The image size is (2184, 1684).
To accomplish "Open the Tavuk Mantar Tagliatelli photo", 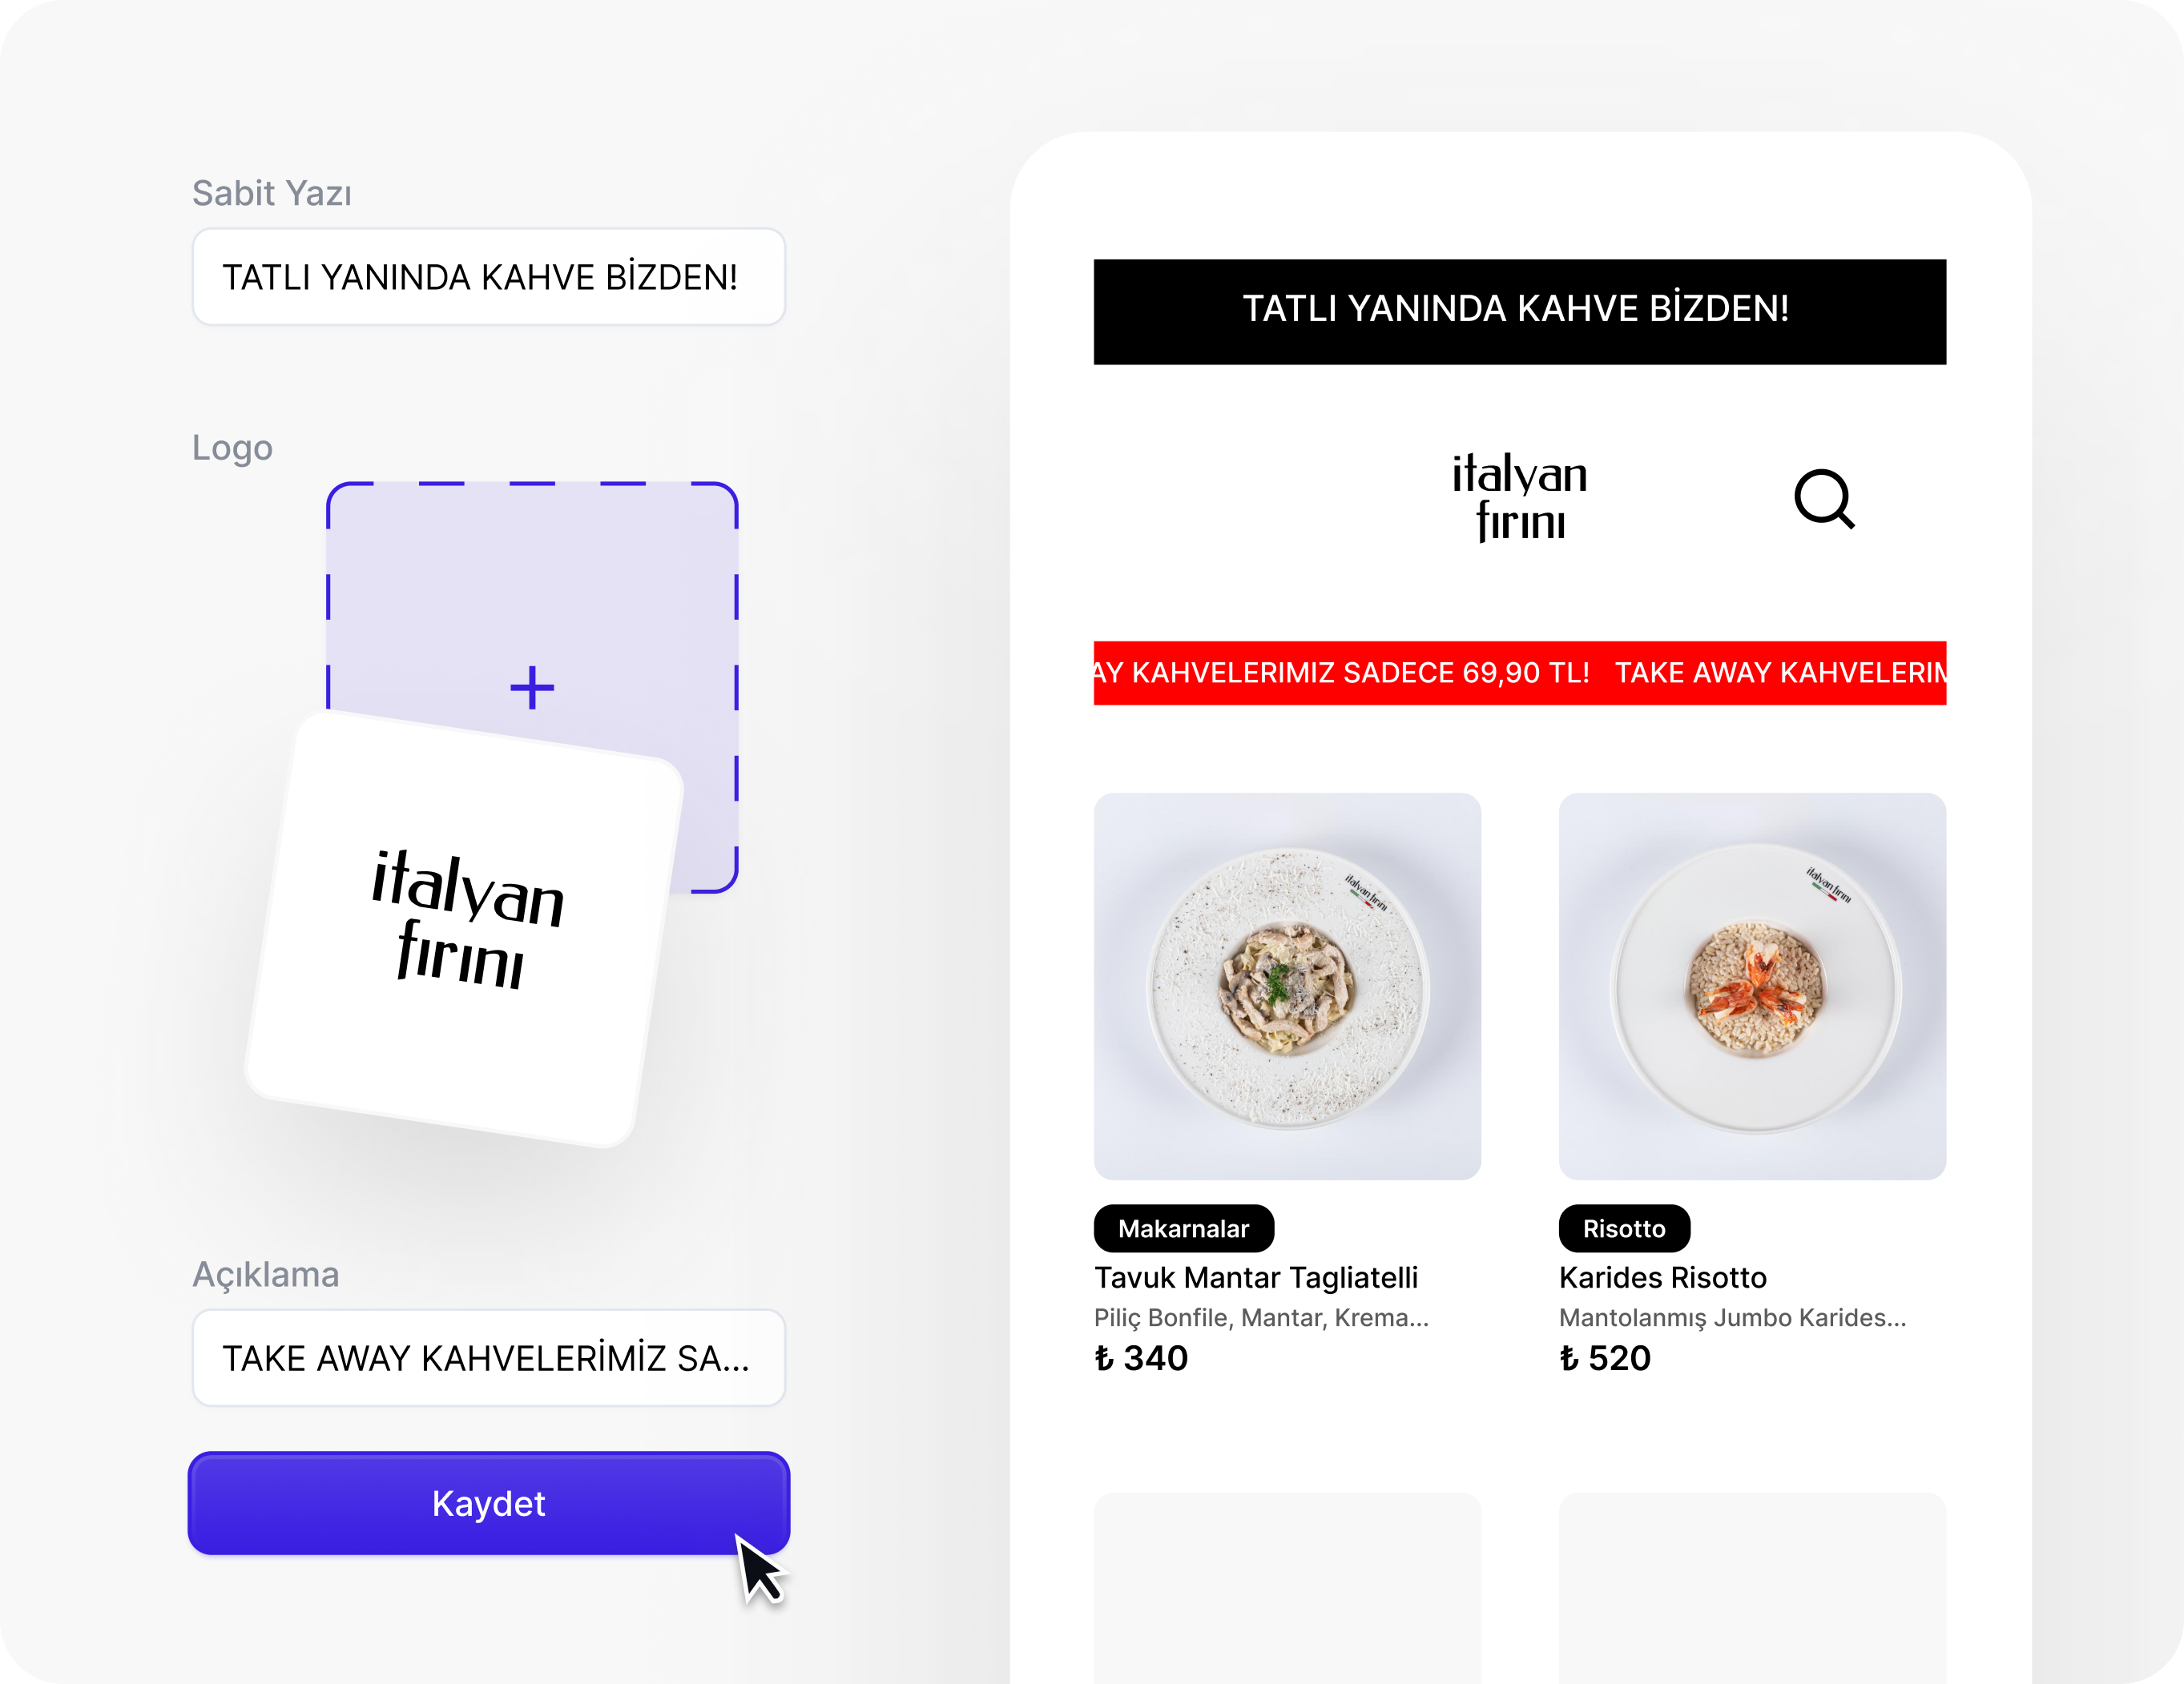I will (x=1287, y=987).
